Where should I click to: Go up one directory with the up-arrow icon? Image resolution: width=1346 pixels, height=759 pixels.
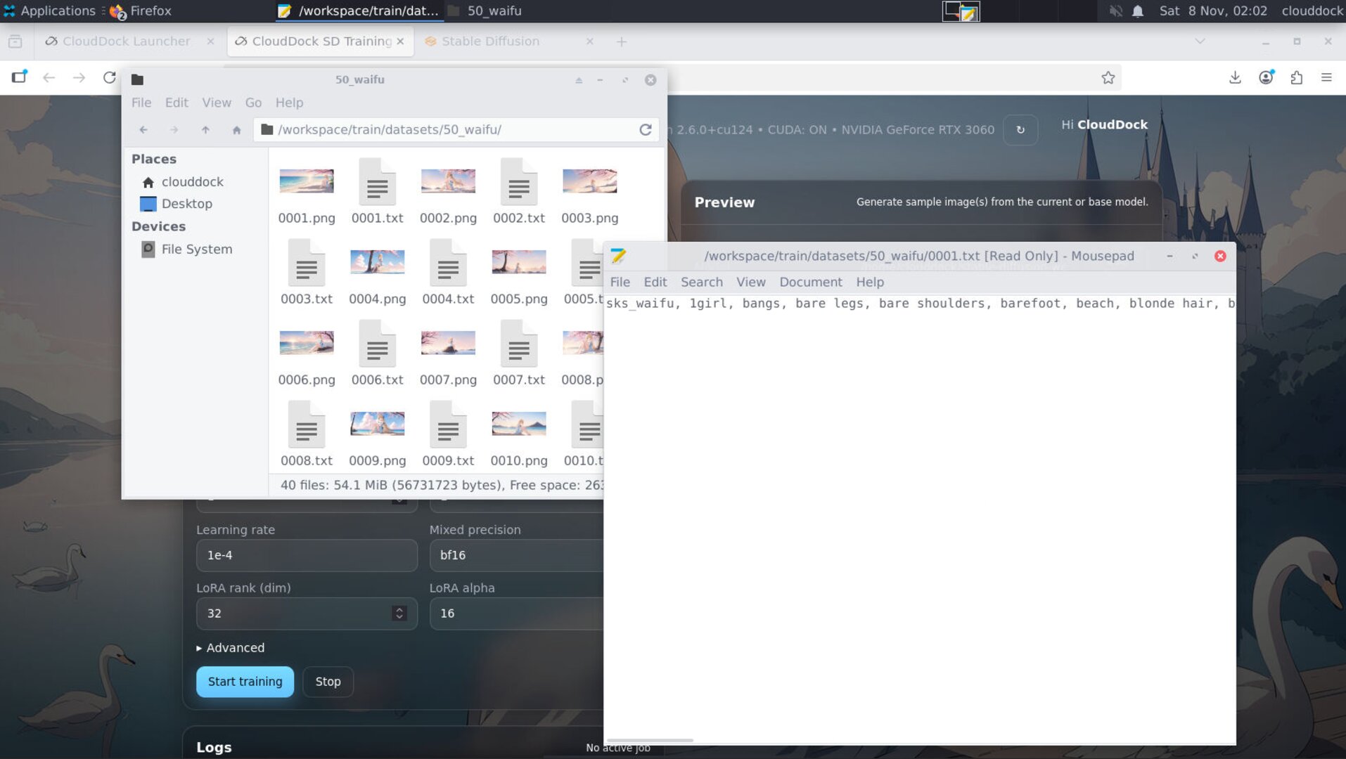click(205, 129)
